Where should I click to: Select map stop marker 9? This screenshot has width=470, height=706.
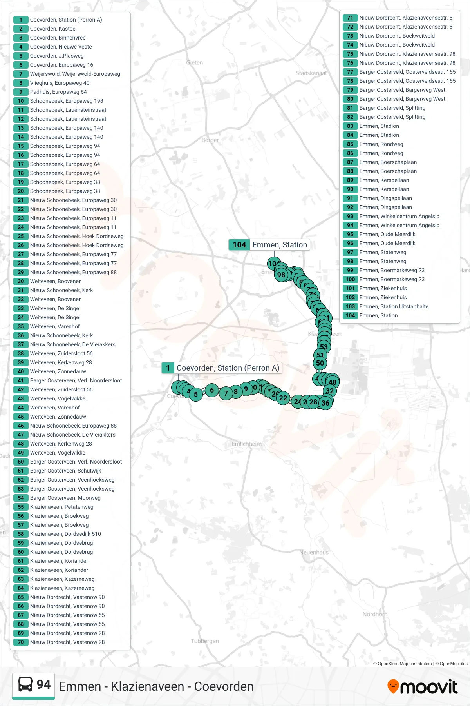pyautogui.click(x=246, y=389)
